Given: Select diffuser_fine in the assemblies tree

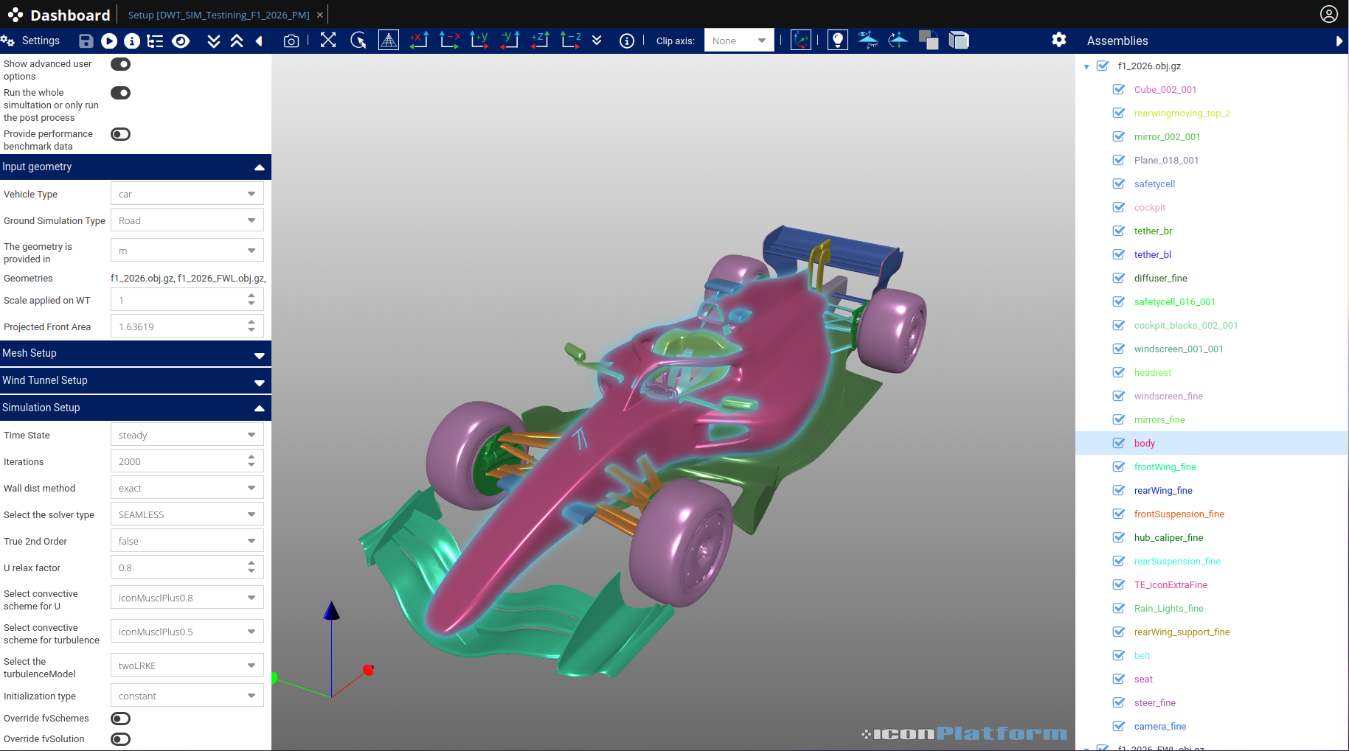Looking at the screenshot, I should [1160, 279].
